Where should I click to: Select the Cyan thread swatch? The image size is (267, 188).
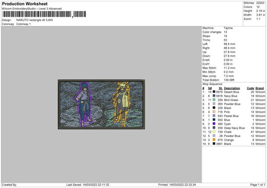(214, 124)
